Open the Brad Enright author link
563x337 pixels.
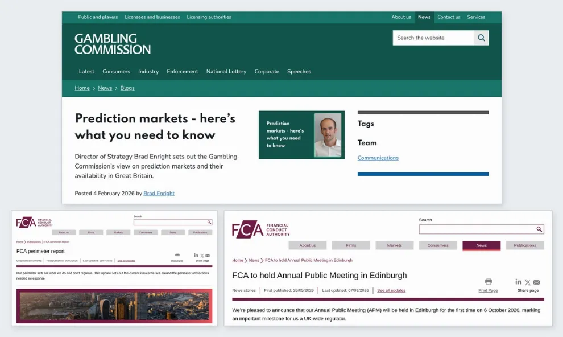(159, 194)
